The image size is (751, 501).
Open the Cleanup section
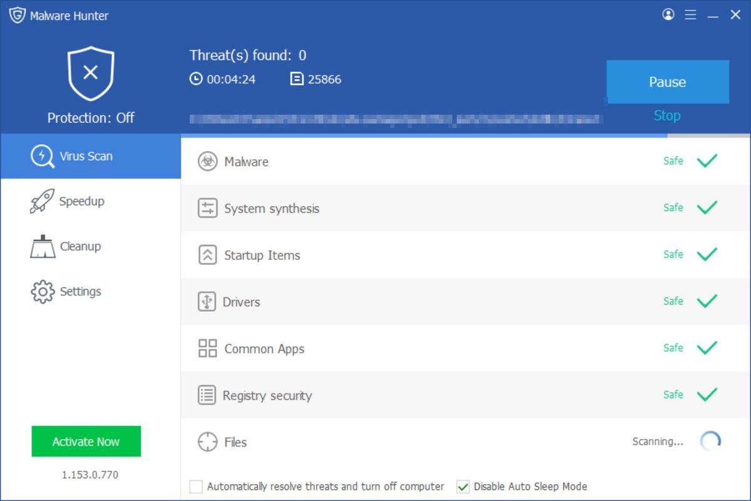point(91,246)
